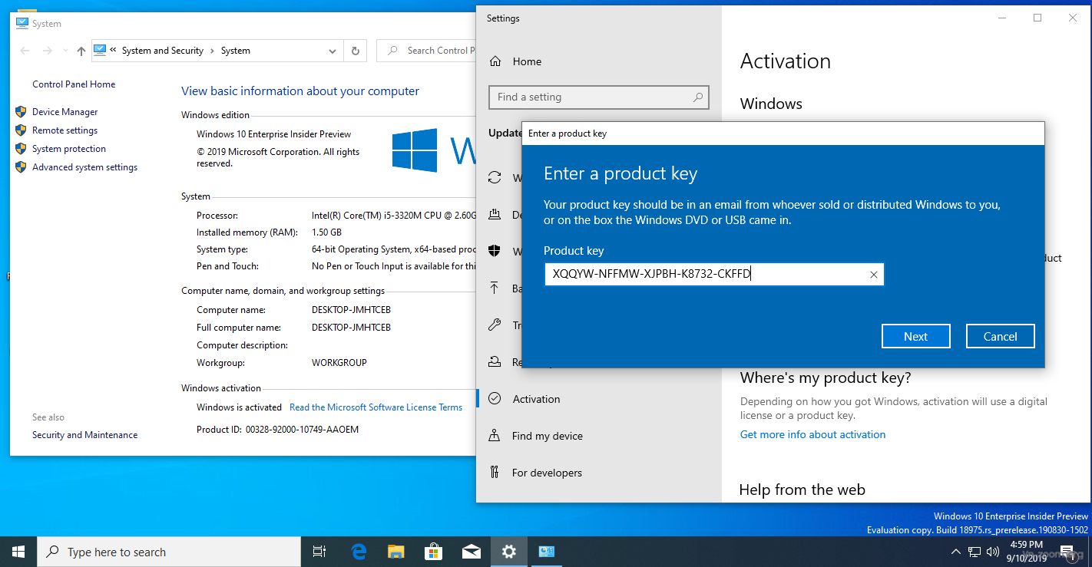Open System protection link

[69, 149]
